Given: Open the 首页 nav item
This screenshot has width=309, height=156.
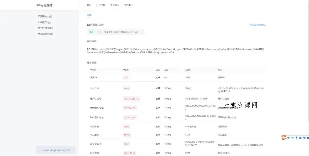Looking at the screenshot, I should click(89, 5).
